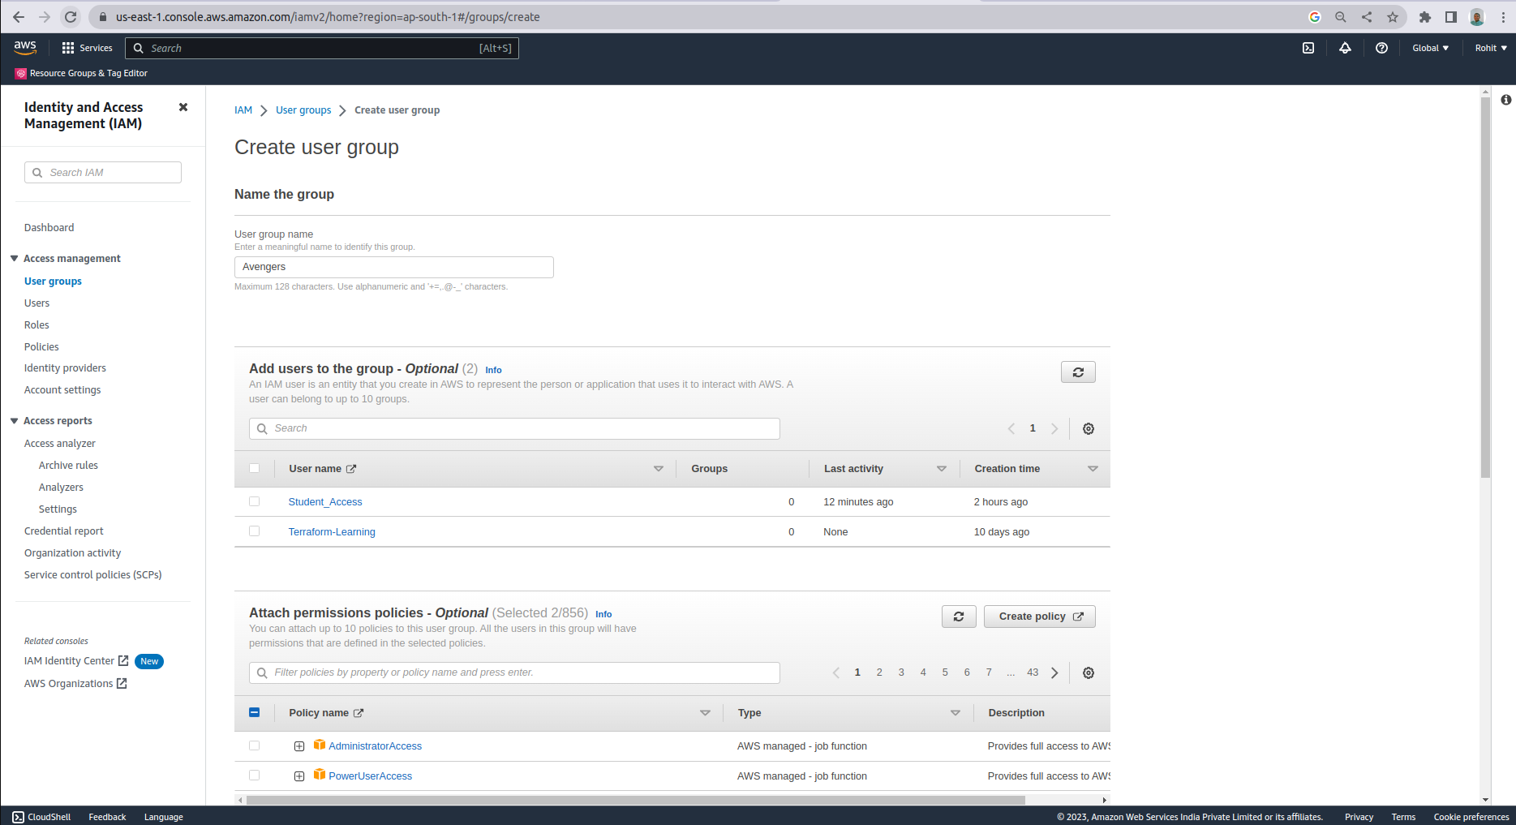
Task: Open Policies in the IAM sidebar
Action: (x=41, y=347)
